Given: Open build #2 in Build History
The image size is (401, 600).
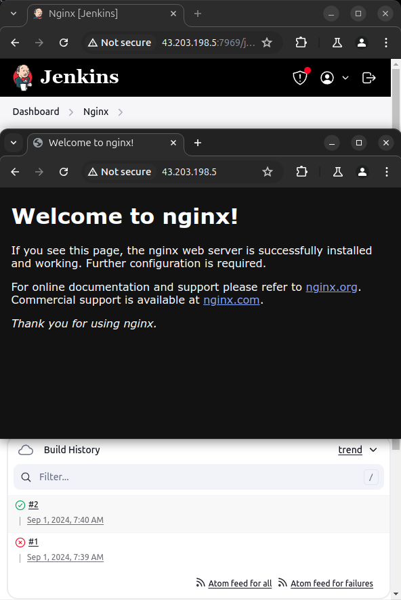Looking at the screenshot, I should click(x=33, y=505).
